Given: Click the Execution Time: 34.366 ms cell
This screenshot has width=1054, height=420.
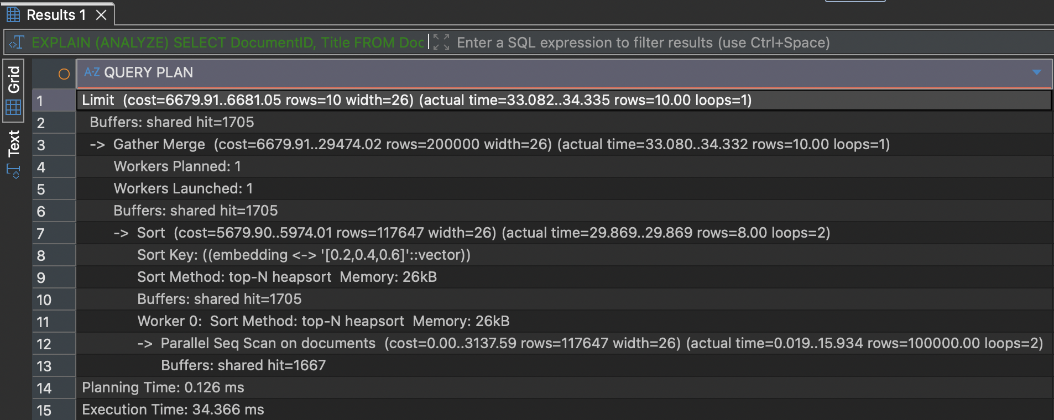Looking at the screenshot, I should point(173,410).
